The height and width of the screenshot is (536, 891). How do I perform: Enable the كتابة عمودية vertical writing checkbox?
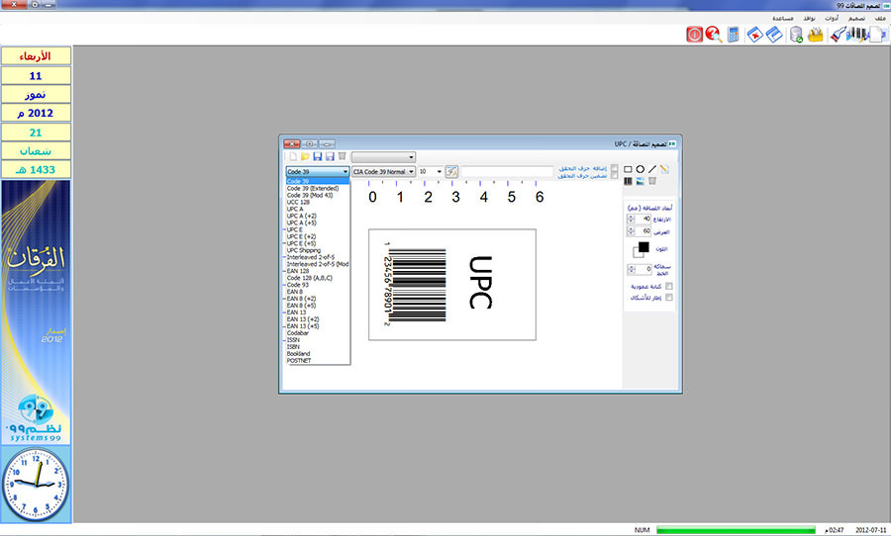(669, 286)
